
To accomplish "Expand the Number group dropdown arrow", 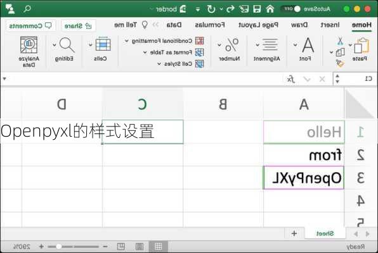I will 219,45.
